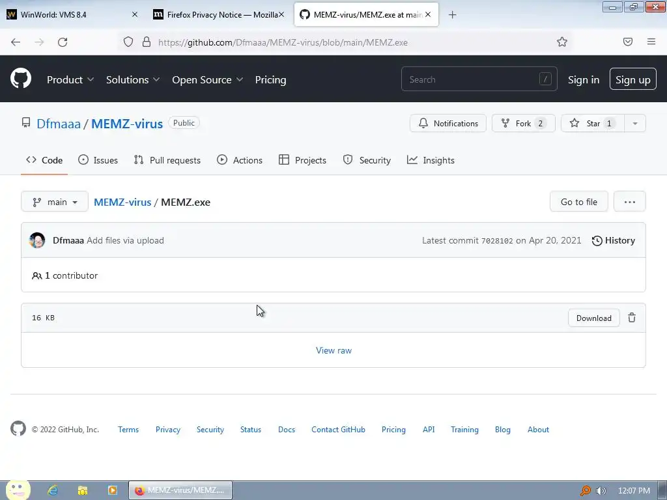This screenshot has height=500, width=667.
Task: Go back with browser back arrow
Action: point(16,42)
